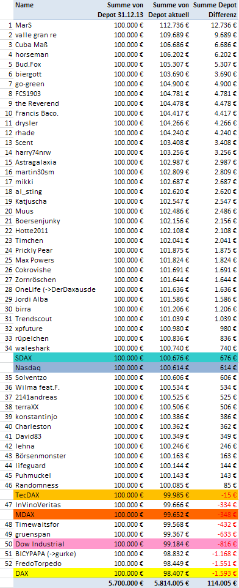Select current depot value 102.687 € for mikki
Image resolution: width=239 pixels, height=588 pixels.
pos(174,182)
